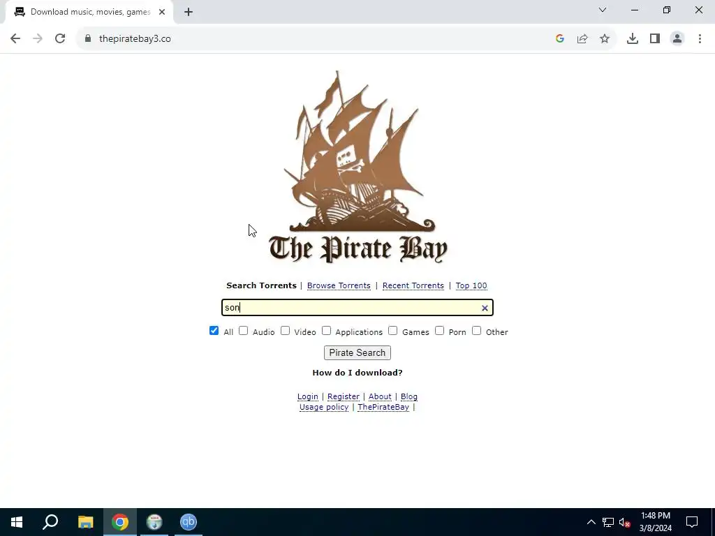Open the Usage policy link
Viewport: 715px width, 536px height.
pyautogui.click(x=324, y=407)
